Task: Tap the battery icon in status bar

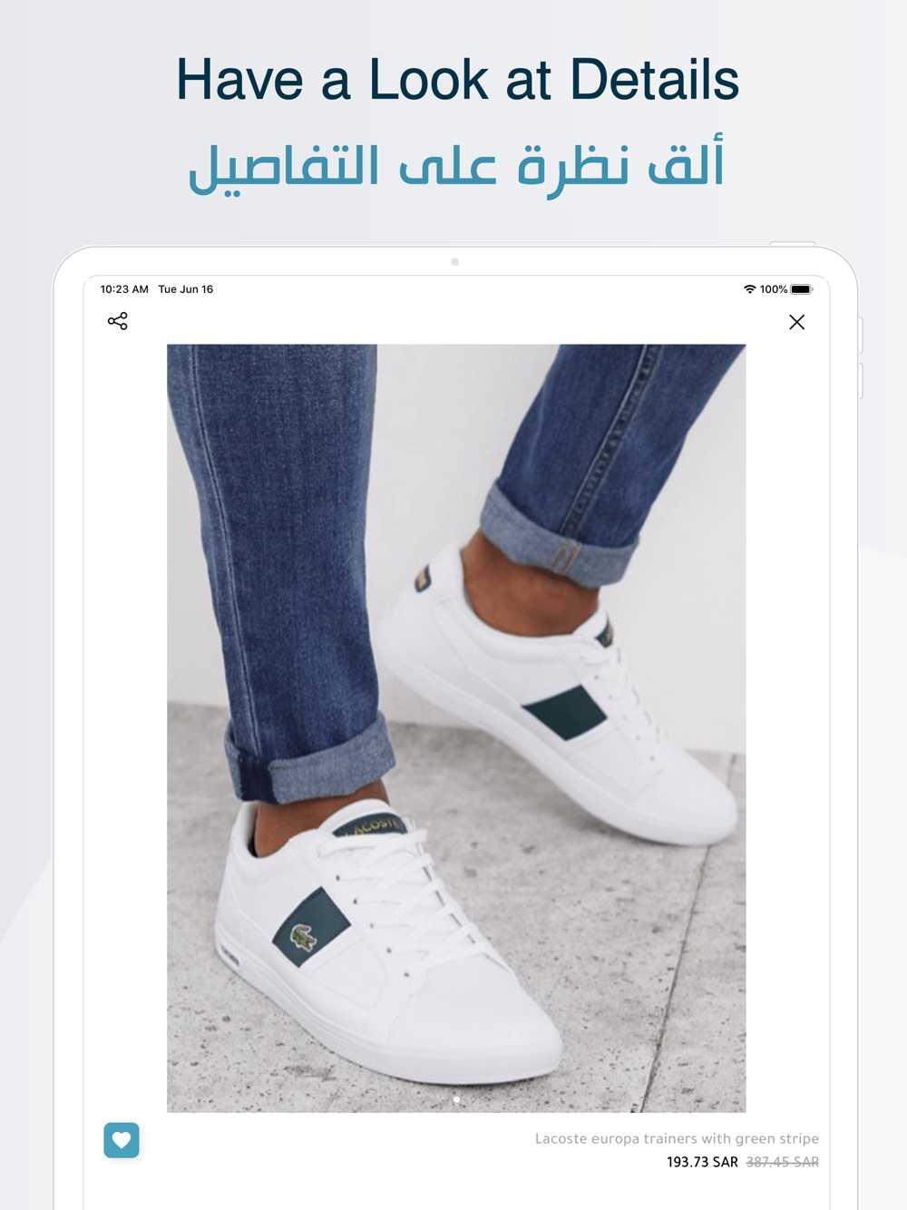Action: tap(802, 289)
